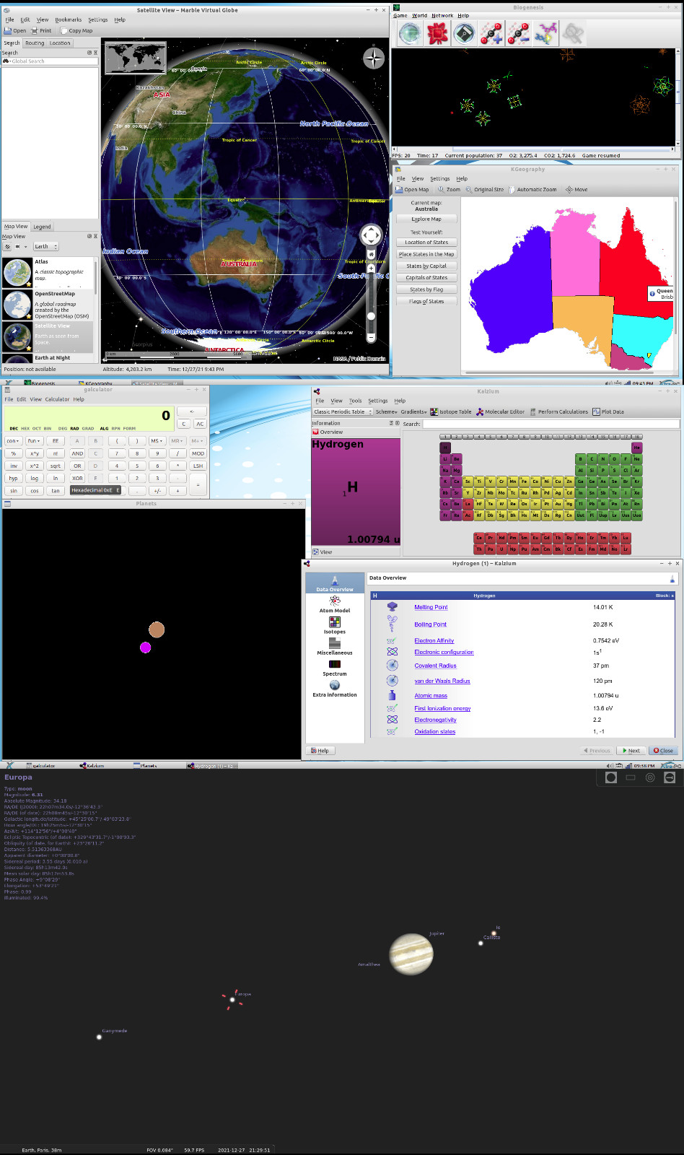Image resolution: width=684 pixels, height=1155 pixels.
Task: Click Print in the Marble toolbar
Action: pyautogui.click(x=41, y=31)
